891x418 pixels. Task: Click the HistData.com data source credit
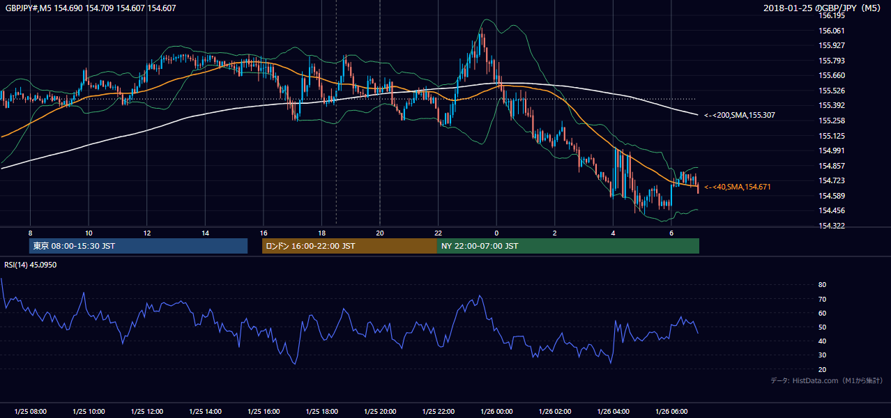pyautogui.click(x=827, y=380)
